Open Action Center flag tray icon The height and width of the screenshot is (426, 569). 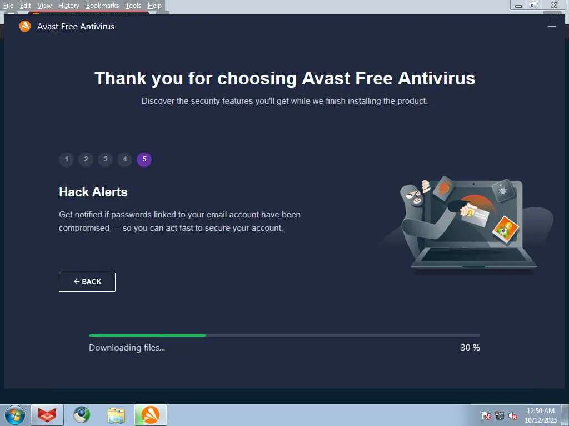pyautogui.click(x=486, y=415)
